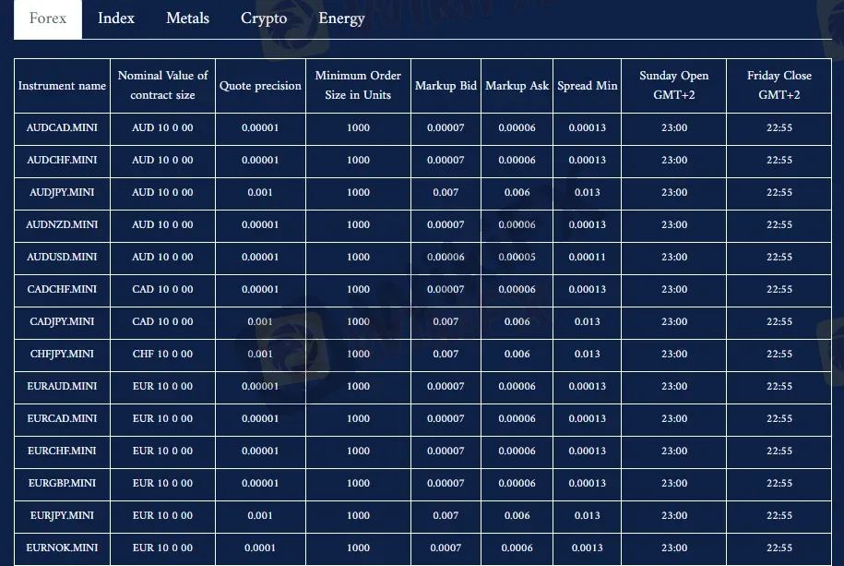Select the AUDCAD.MINI instrument row

pos(62,127)
